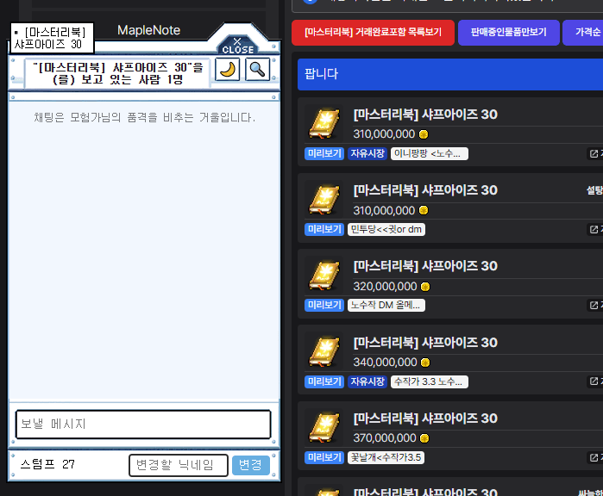Click the 320,000,000 price text

click(x=385, y=287)
